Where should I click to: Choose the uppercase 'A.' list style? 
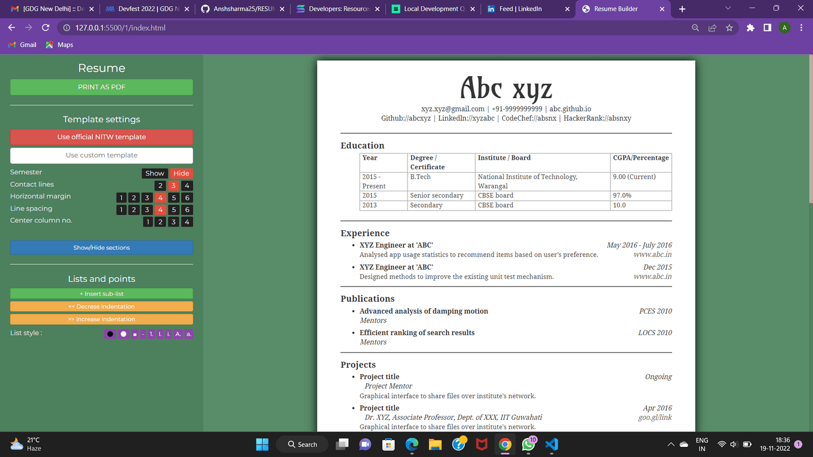[178, 334]
